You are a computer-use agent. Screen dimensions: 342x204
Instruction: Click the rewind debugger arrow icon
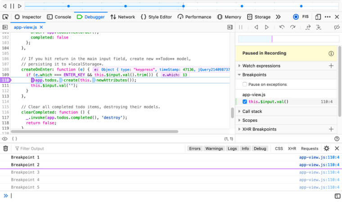(256, 27)
